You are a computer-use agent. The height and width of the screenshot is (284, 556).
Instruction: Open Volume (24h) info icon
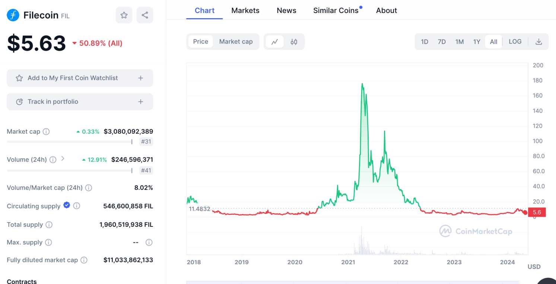pos(53,159)
